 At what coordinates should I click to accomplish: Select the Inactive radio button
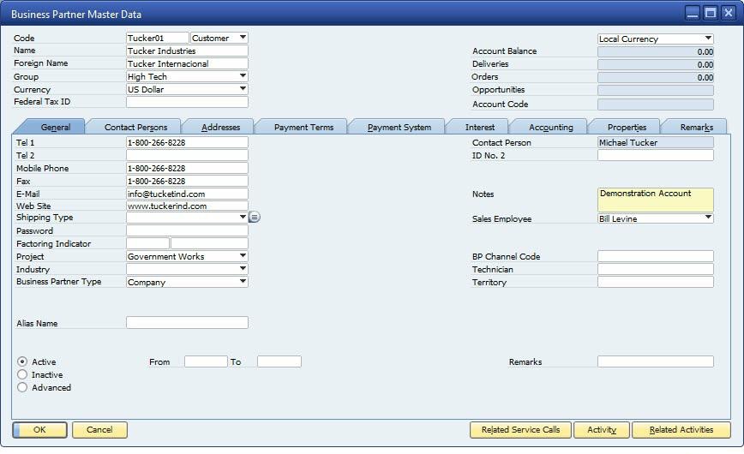21,374
